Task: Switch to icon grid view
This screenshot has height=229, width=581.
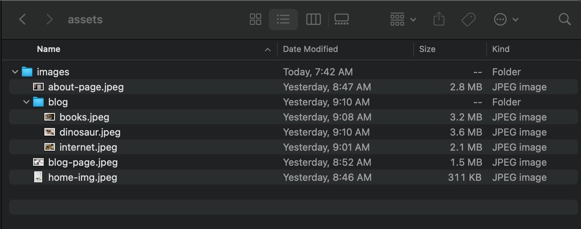Action: click(x=256, y=20)
